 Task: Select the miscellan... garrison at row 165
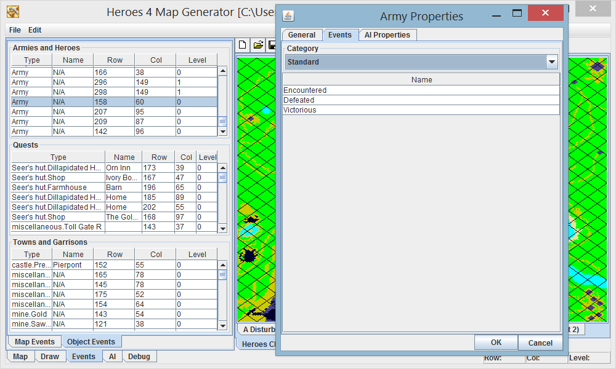click(x=115, y=274)
